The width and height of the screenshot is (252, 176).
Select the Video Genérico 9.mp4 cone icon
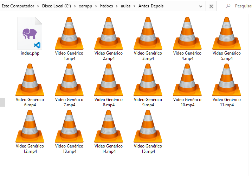(148, 80)
